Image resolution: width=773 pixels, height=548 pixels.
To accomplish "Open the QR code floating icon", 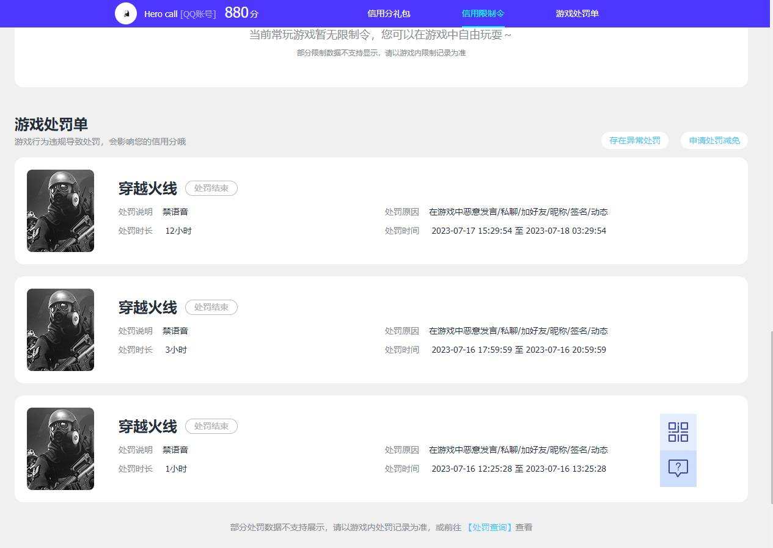I will pyautogui.click(x=678, y=432).
